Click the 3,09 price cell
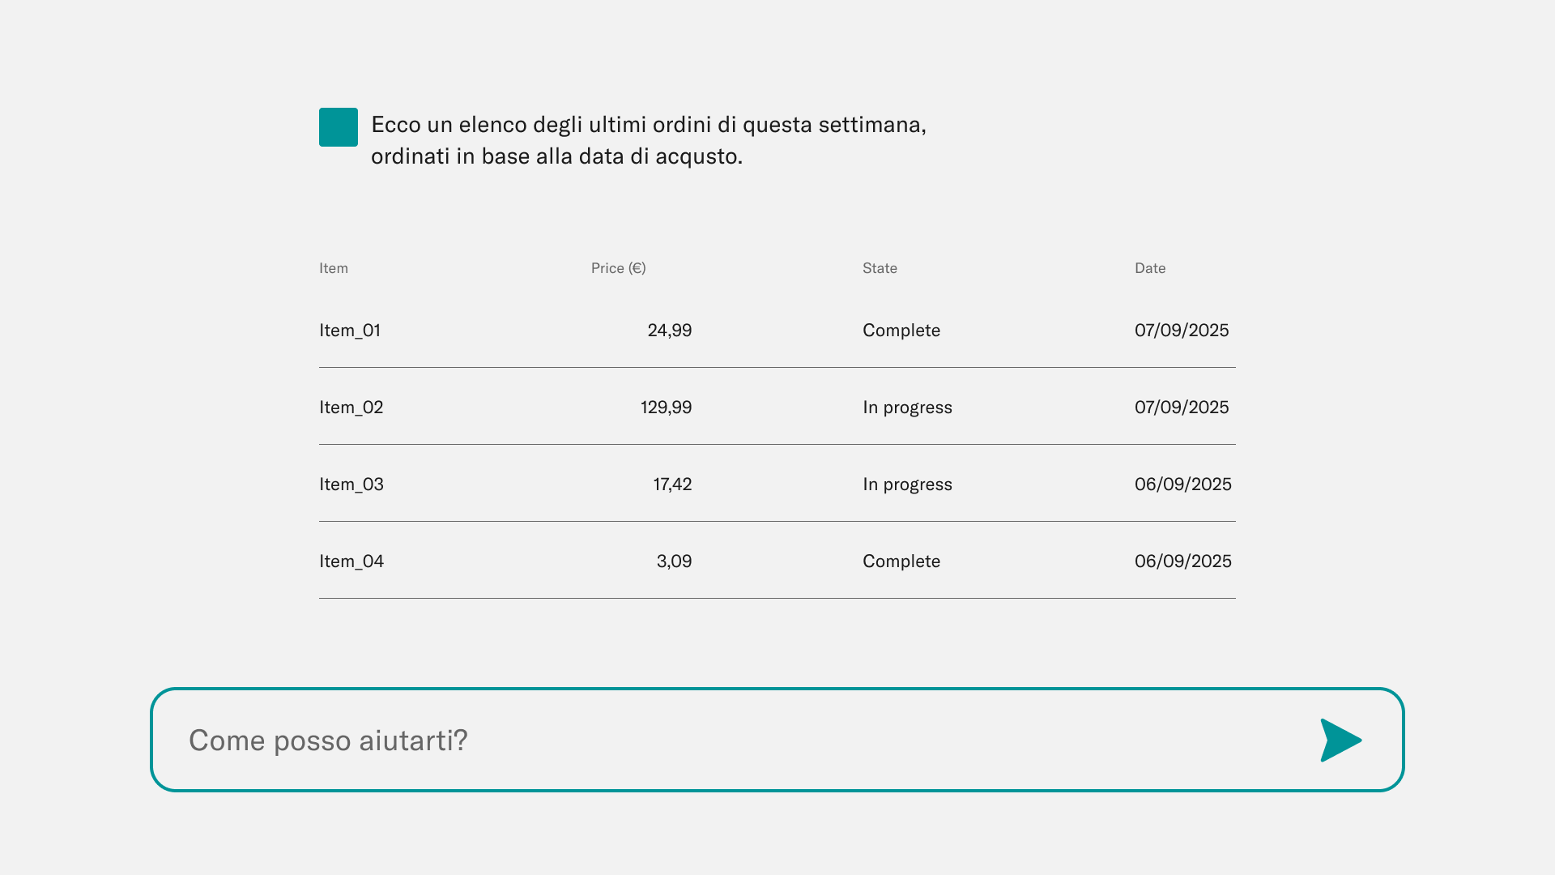 pyautogui.click(x=674, y=561)
